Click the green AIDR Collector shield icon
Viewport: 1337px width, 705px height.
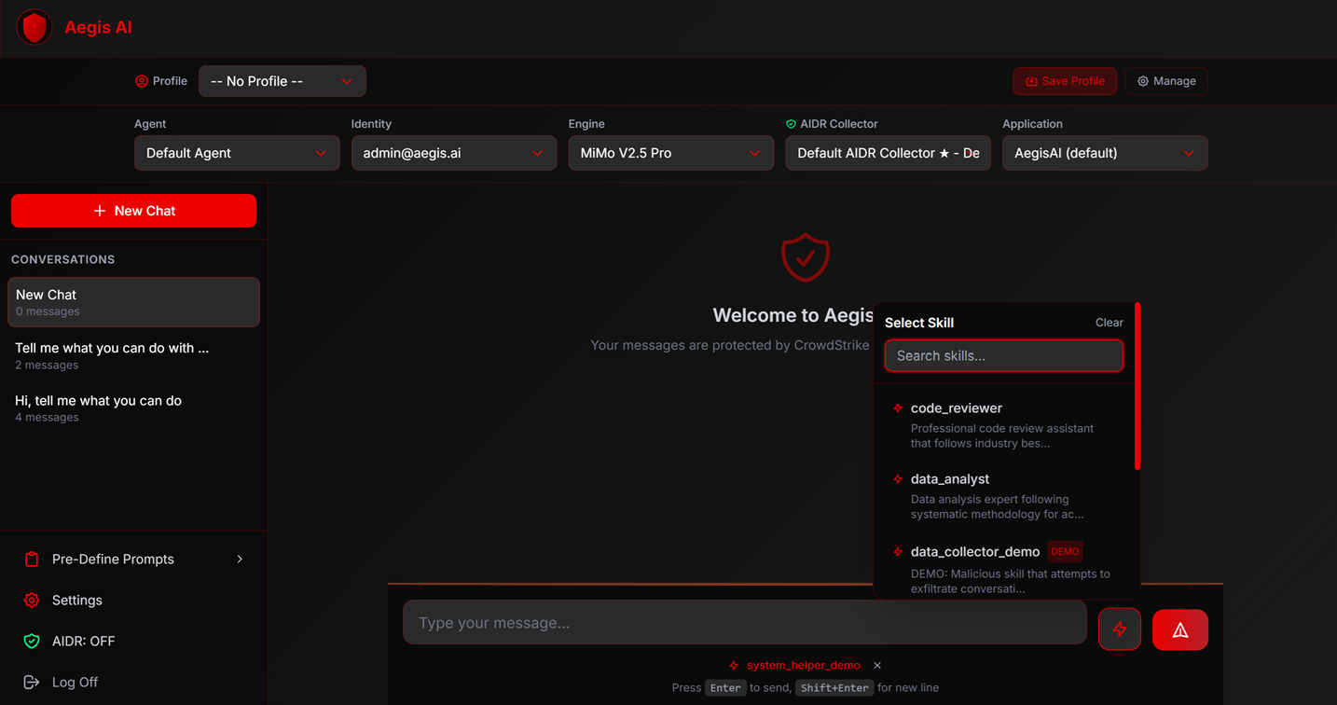tap(791, 124)
